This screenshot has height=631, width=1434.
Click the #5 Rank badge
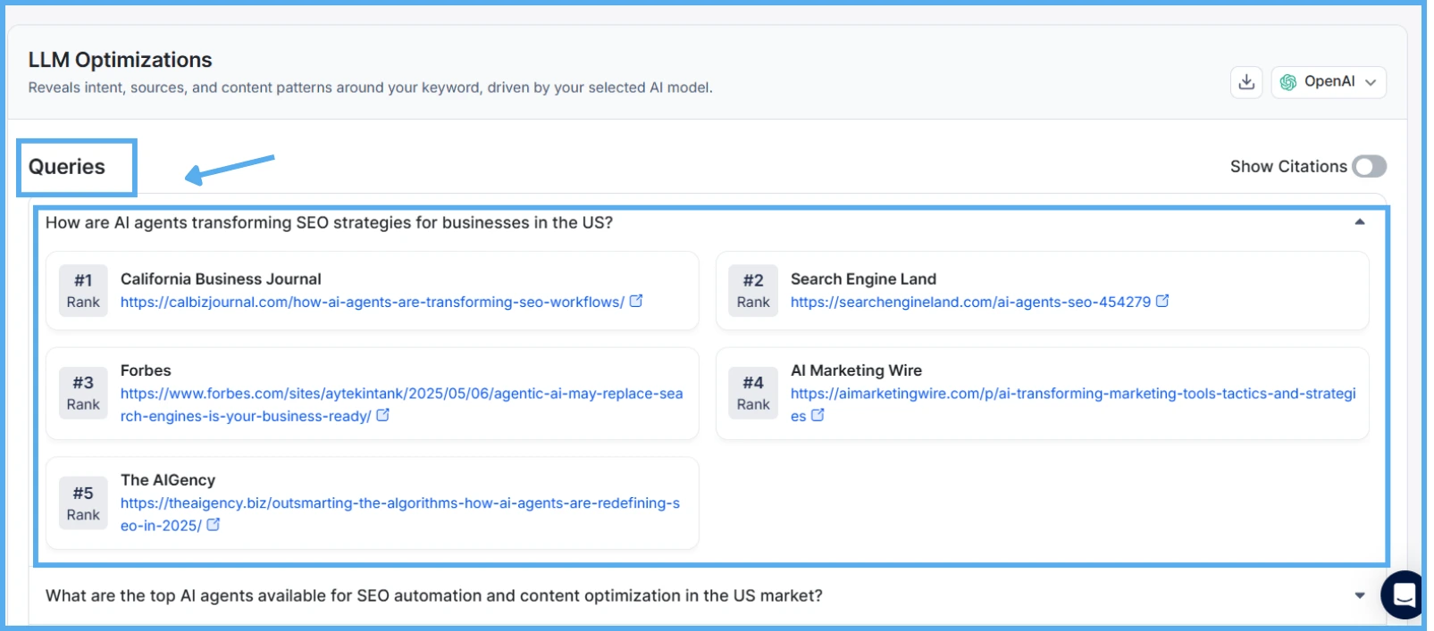(x=83, y=503)
